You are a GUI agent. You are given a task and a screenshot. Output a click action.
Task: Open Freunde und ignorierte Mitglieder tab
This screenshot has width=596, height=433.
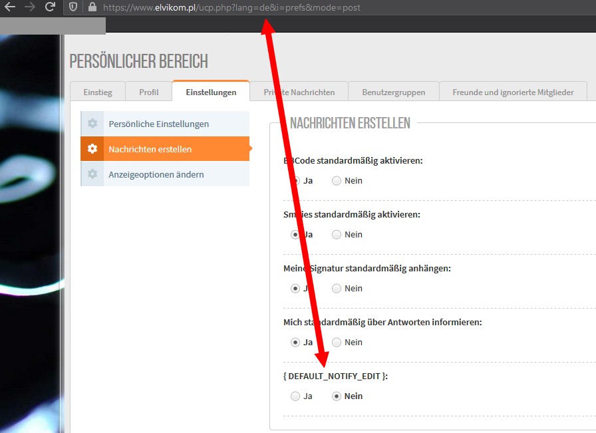[513, 92]
